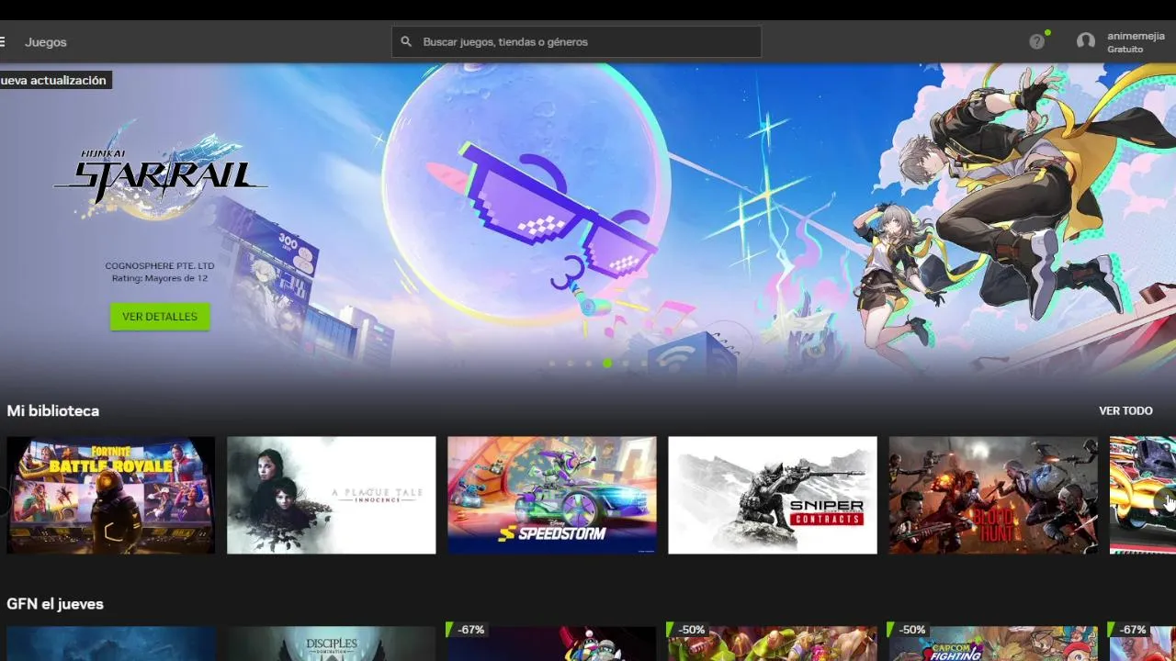Click the Gratuito membership label
1176x661 pixels.
1125,50
